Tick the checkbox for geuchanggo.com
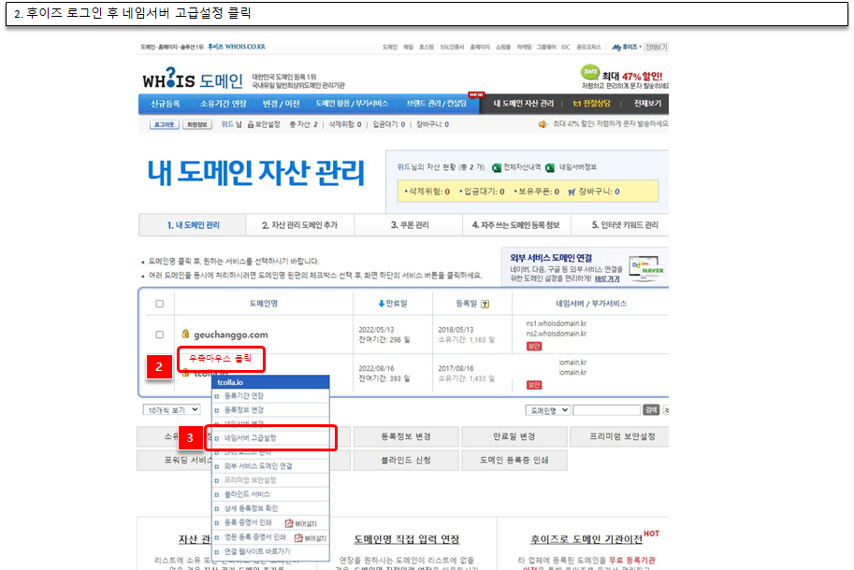The image size is (854, 570). [x=160, y=335]
